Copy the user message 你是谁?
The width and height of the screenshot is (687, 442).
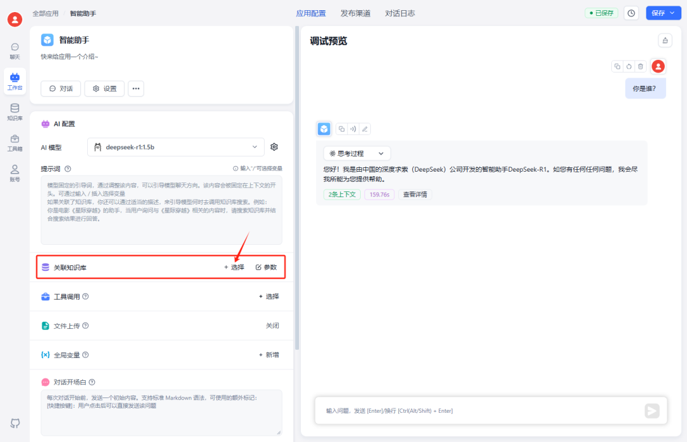pyautogui.click(x=617, y=67)
